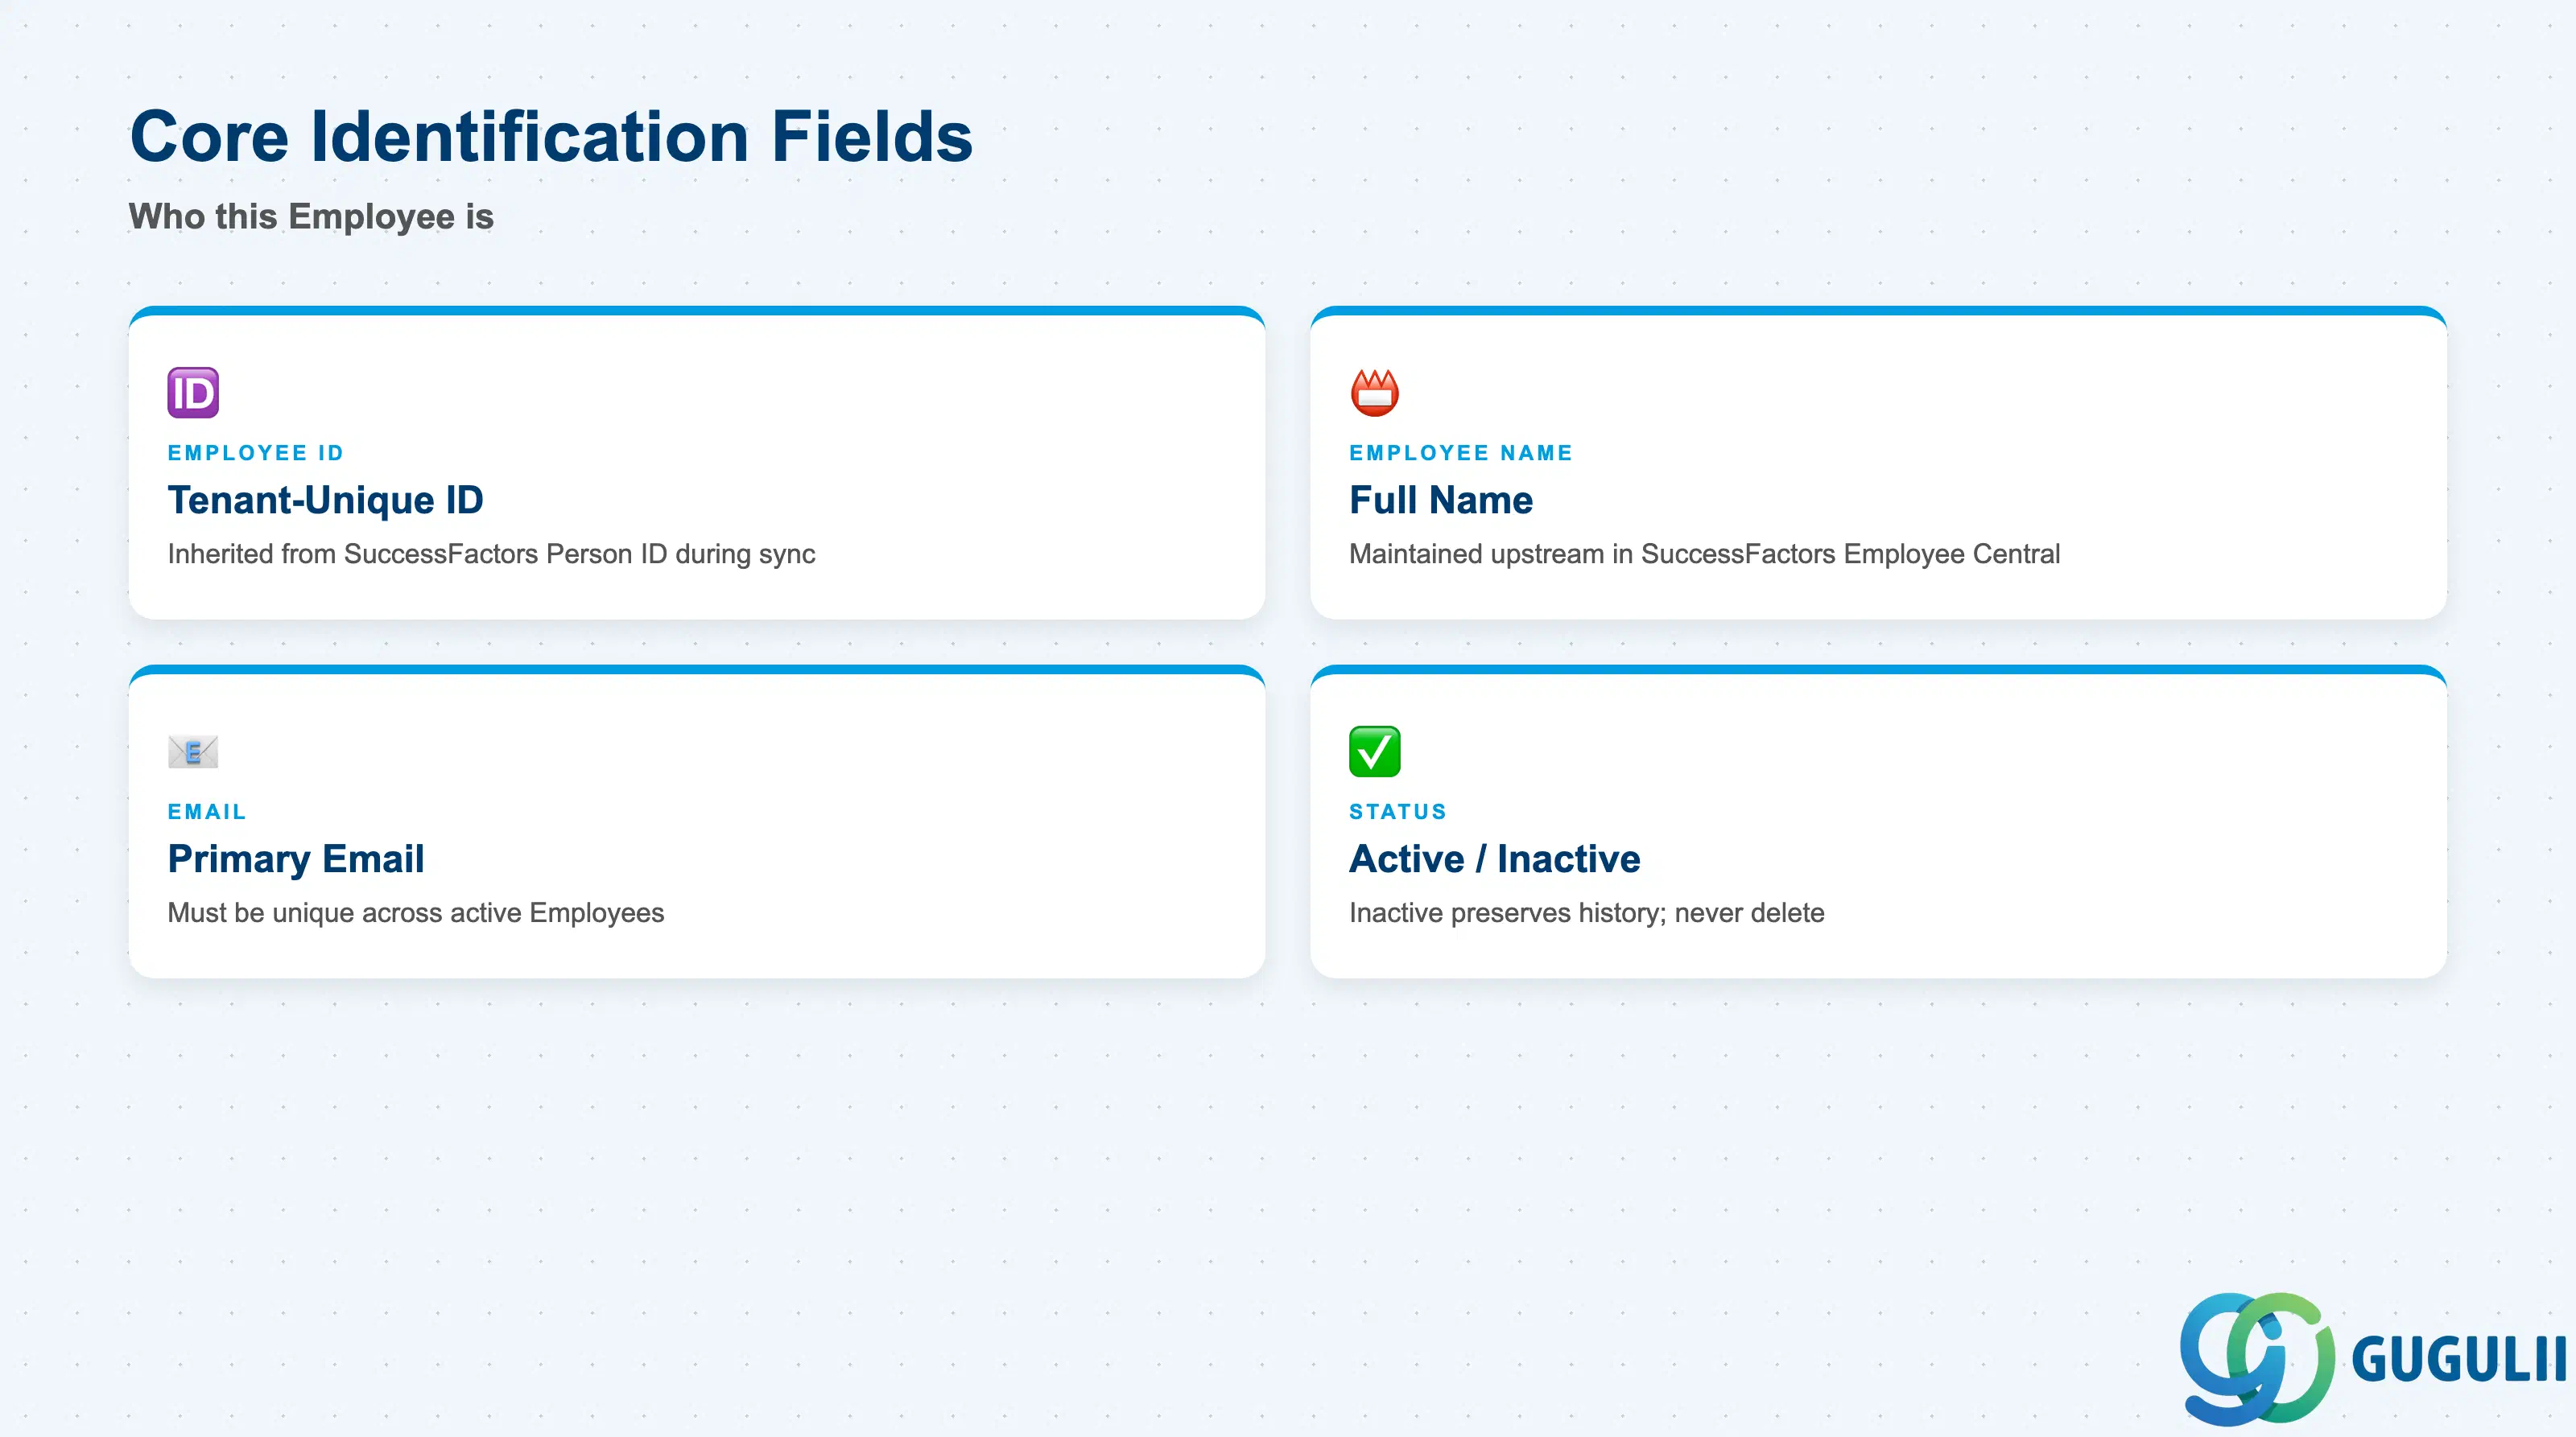2576x1437 pixels.
Task: Select the Active / Inactive heading
Action: [x=1494, y=858]
